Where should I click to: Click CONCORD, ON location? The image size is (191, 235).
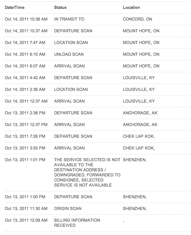point(137,19)
